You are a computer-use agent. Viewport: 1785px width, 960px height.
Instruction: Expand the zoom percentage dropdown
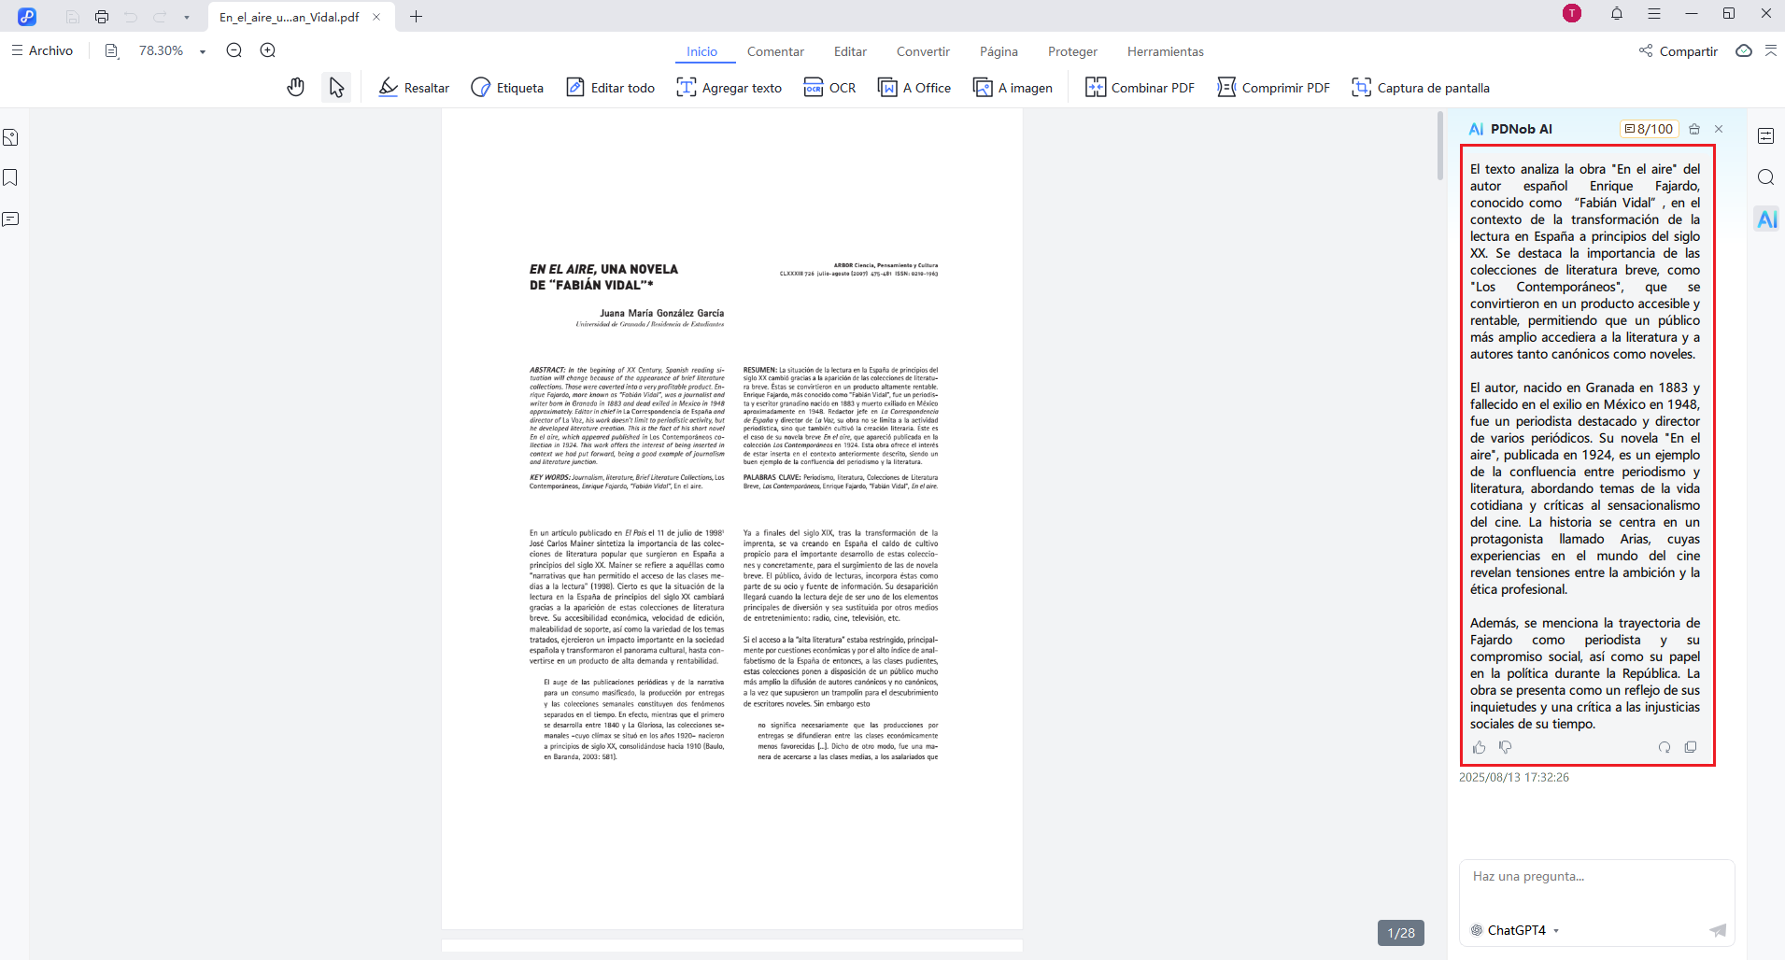(203, 52)
